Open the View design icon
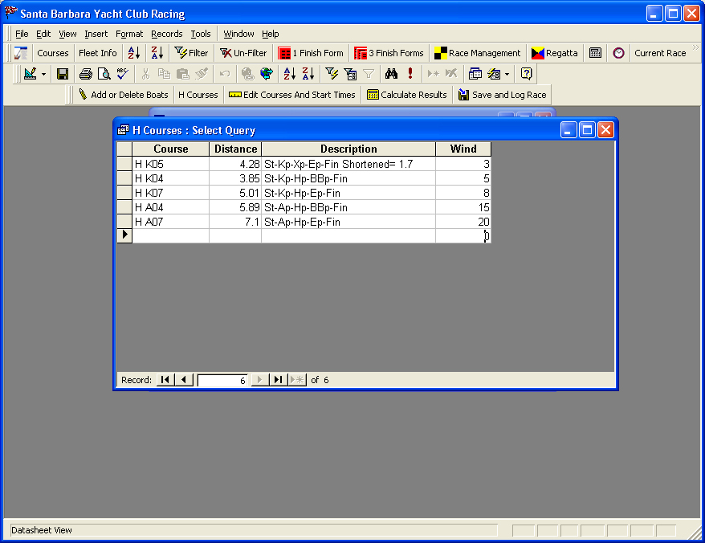Viewport: 705px width, 543px height. tap(31, 74)
